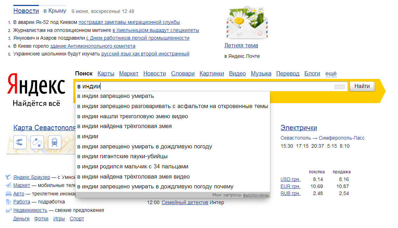Click the Найти search button
This screenshot has width=398, height=228.
point(362,86)
